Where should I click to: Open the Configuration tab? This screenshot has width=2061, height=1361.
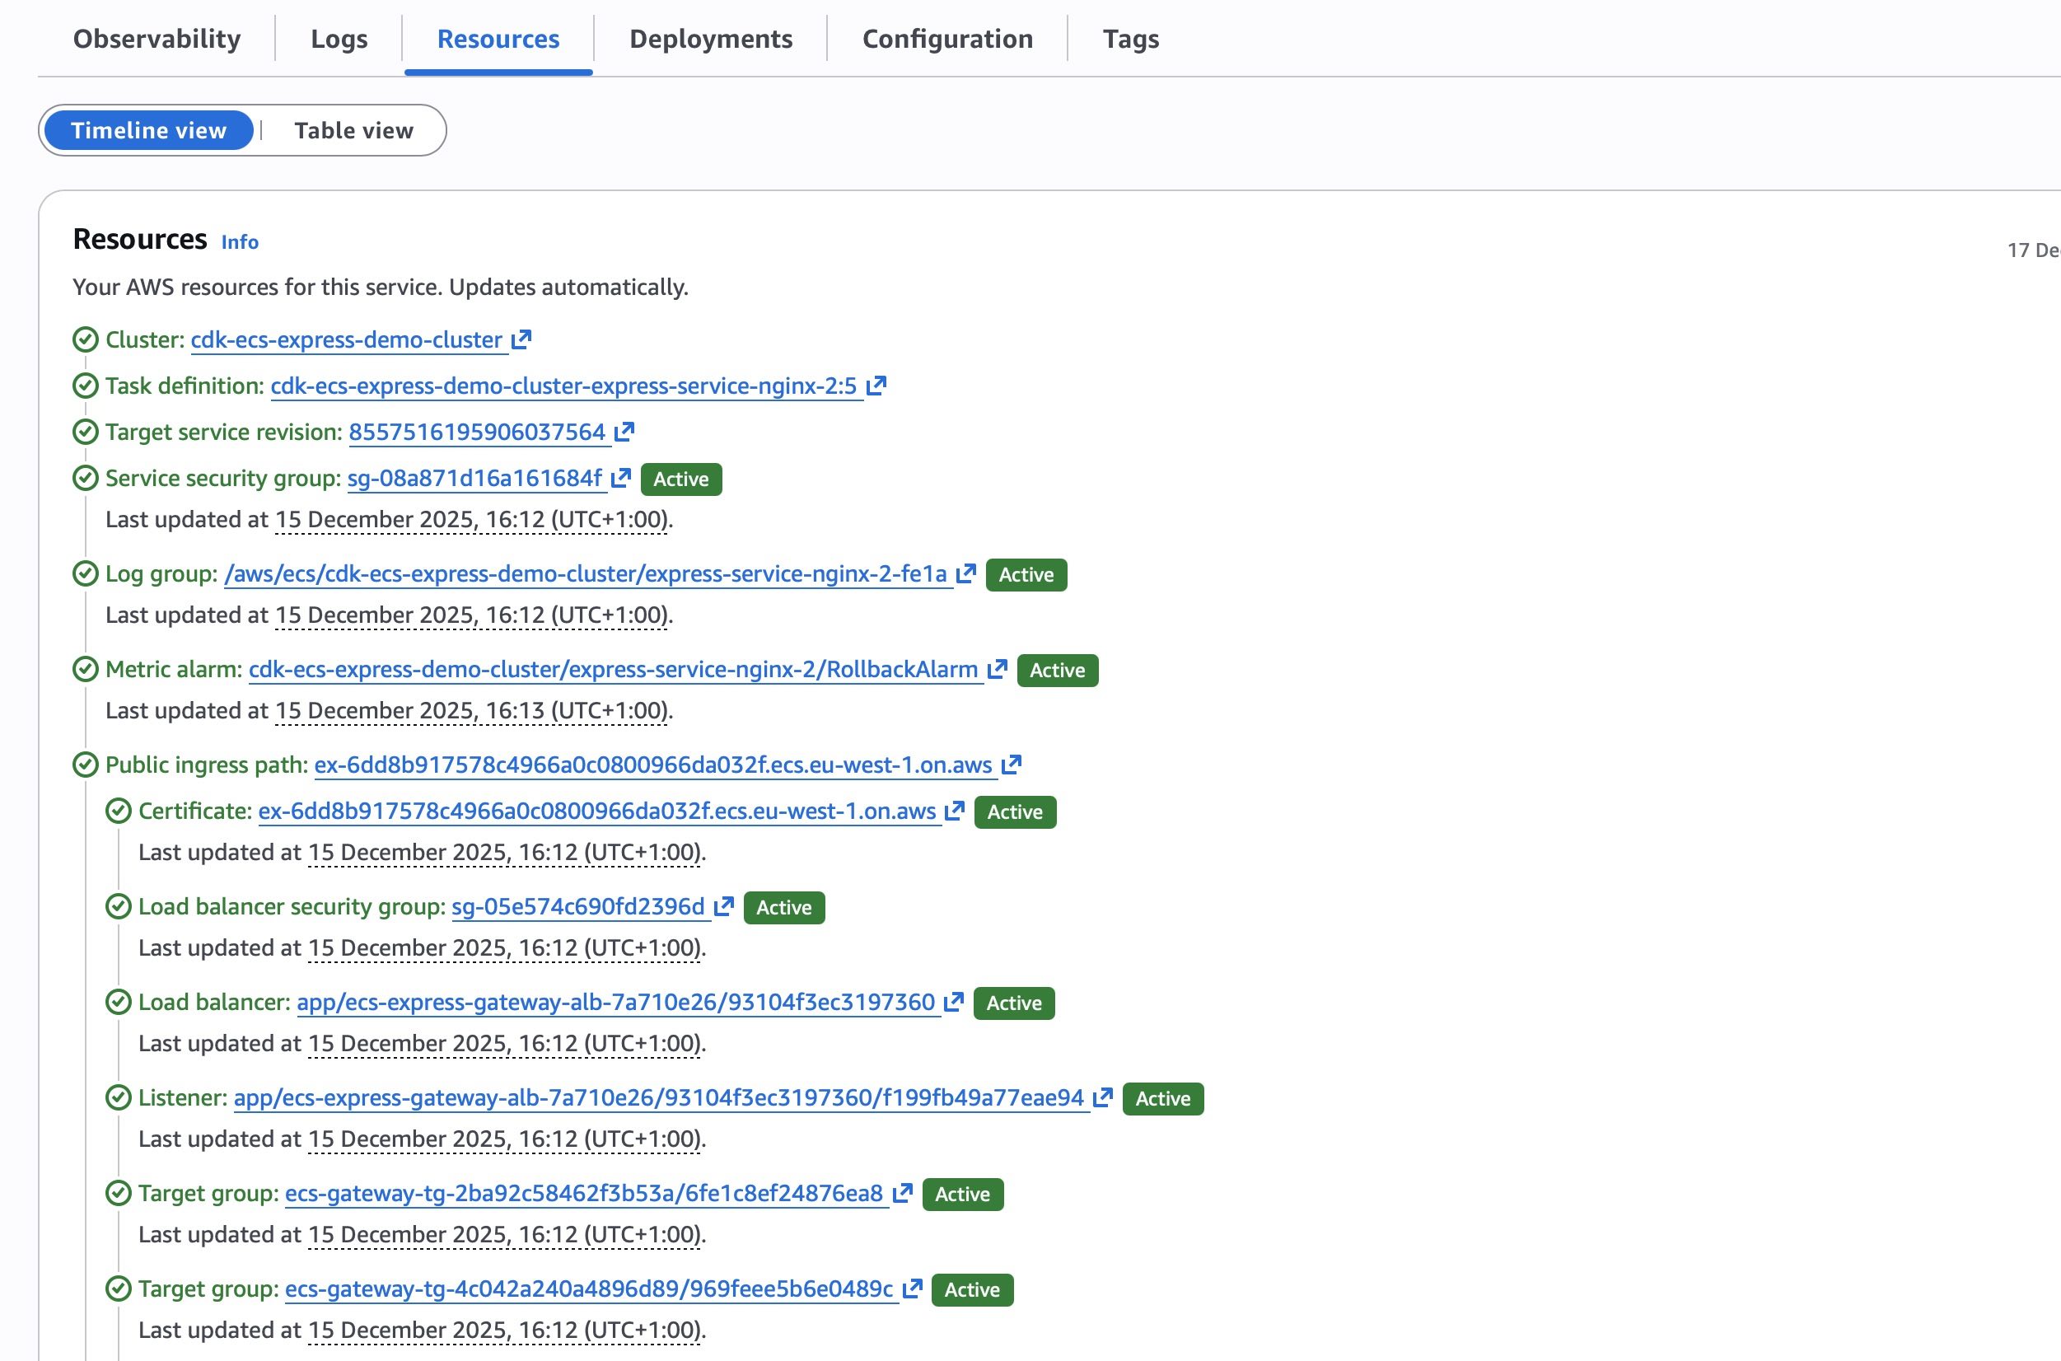click(x=946, y=38)
